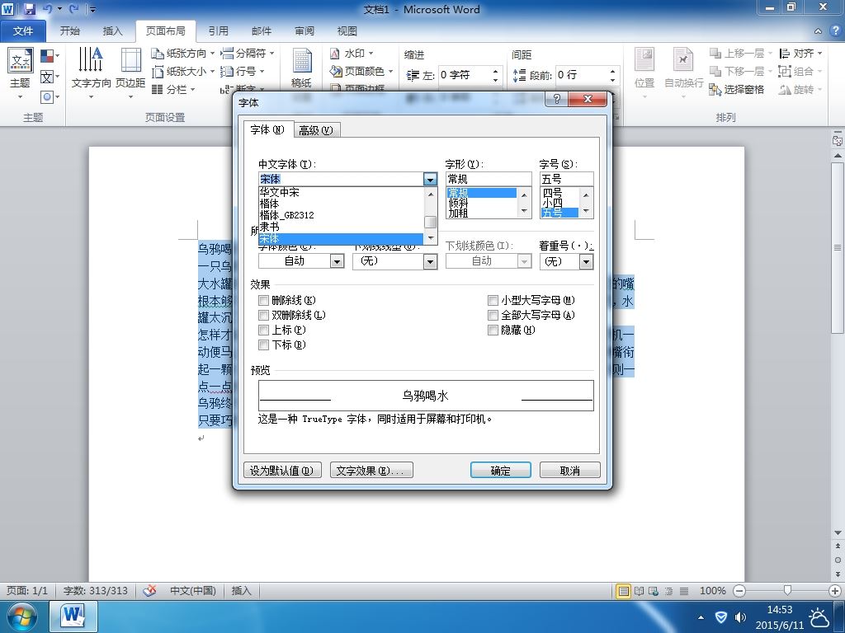Enable Strikethrough (删除线) checkbox
Image resolution: width=845 pixels, height=633 pixels.
click(x=263, y=300)
